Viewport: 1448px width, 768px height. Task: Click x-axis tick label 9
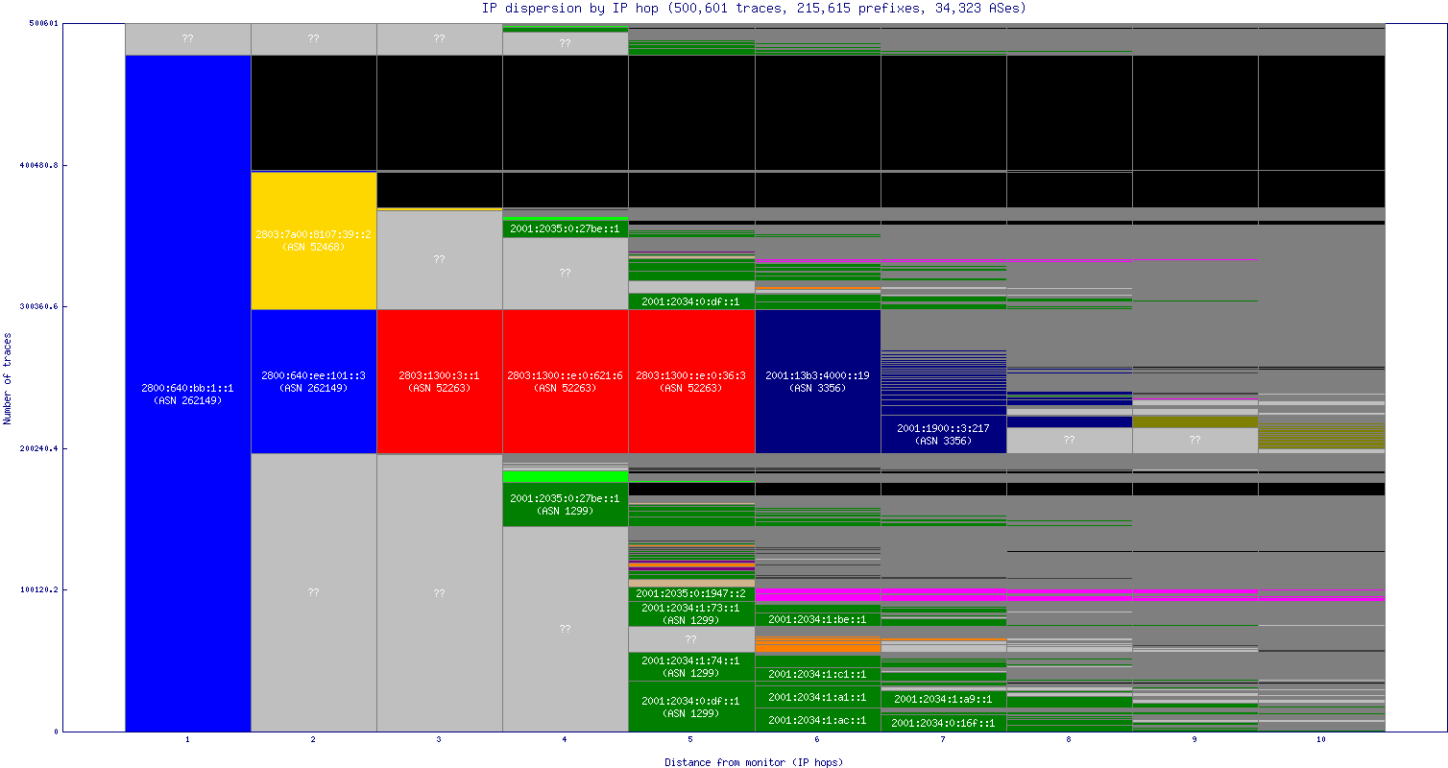(1195, 740)
